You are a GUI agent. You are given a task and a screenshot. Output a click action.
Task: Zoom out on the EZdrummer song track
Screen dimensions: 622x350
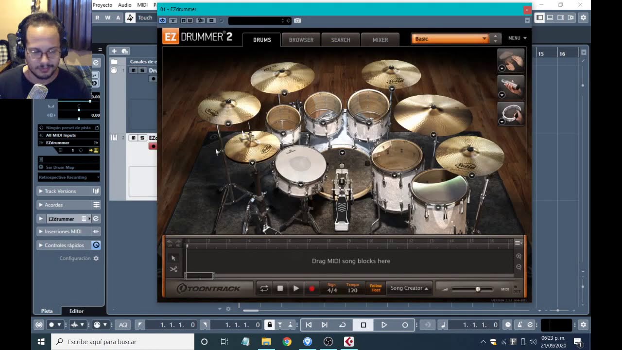[518, 267]
